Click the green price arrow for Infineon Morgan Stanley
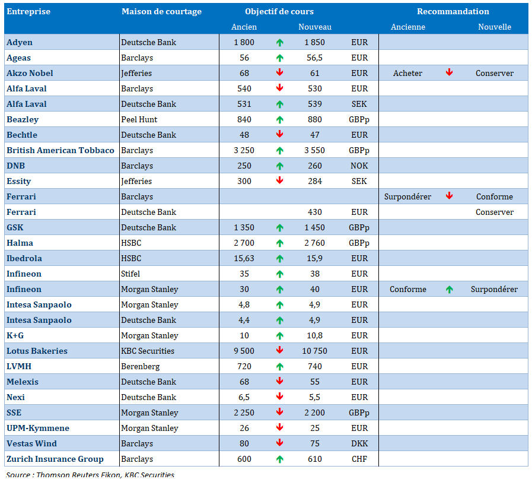532x479 pixels. click(x=279, y=290)
